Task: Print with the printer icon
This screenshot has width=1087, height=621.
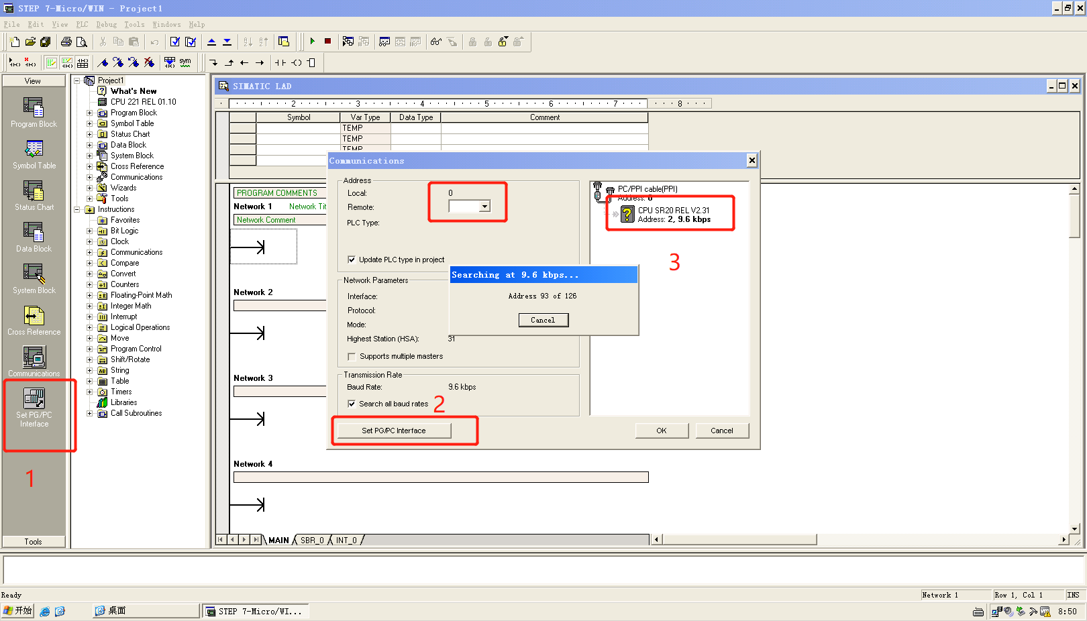Action: (66, 42)
